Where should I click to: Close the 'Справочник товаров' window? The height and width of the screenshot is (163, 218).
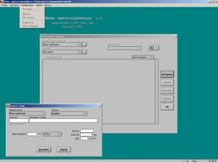pos(175,36)
